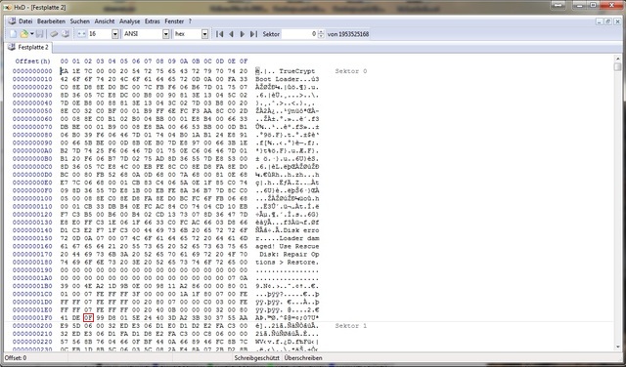The height and width of the screenshot is (367, 626).
Task: Open the Bearbeiten menu
Action: (51, 21)
